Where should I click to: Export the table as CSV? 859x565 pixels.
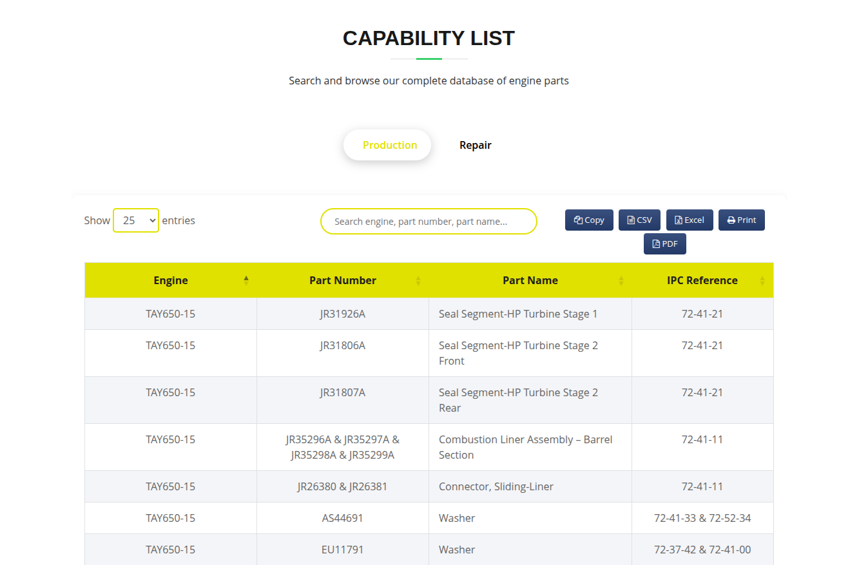[640, 220]
